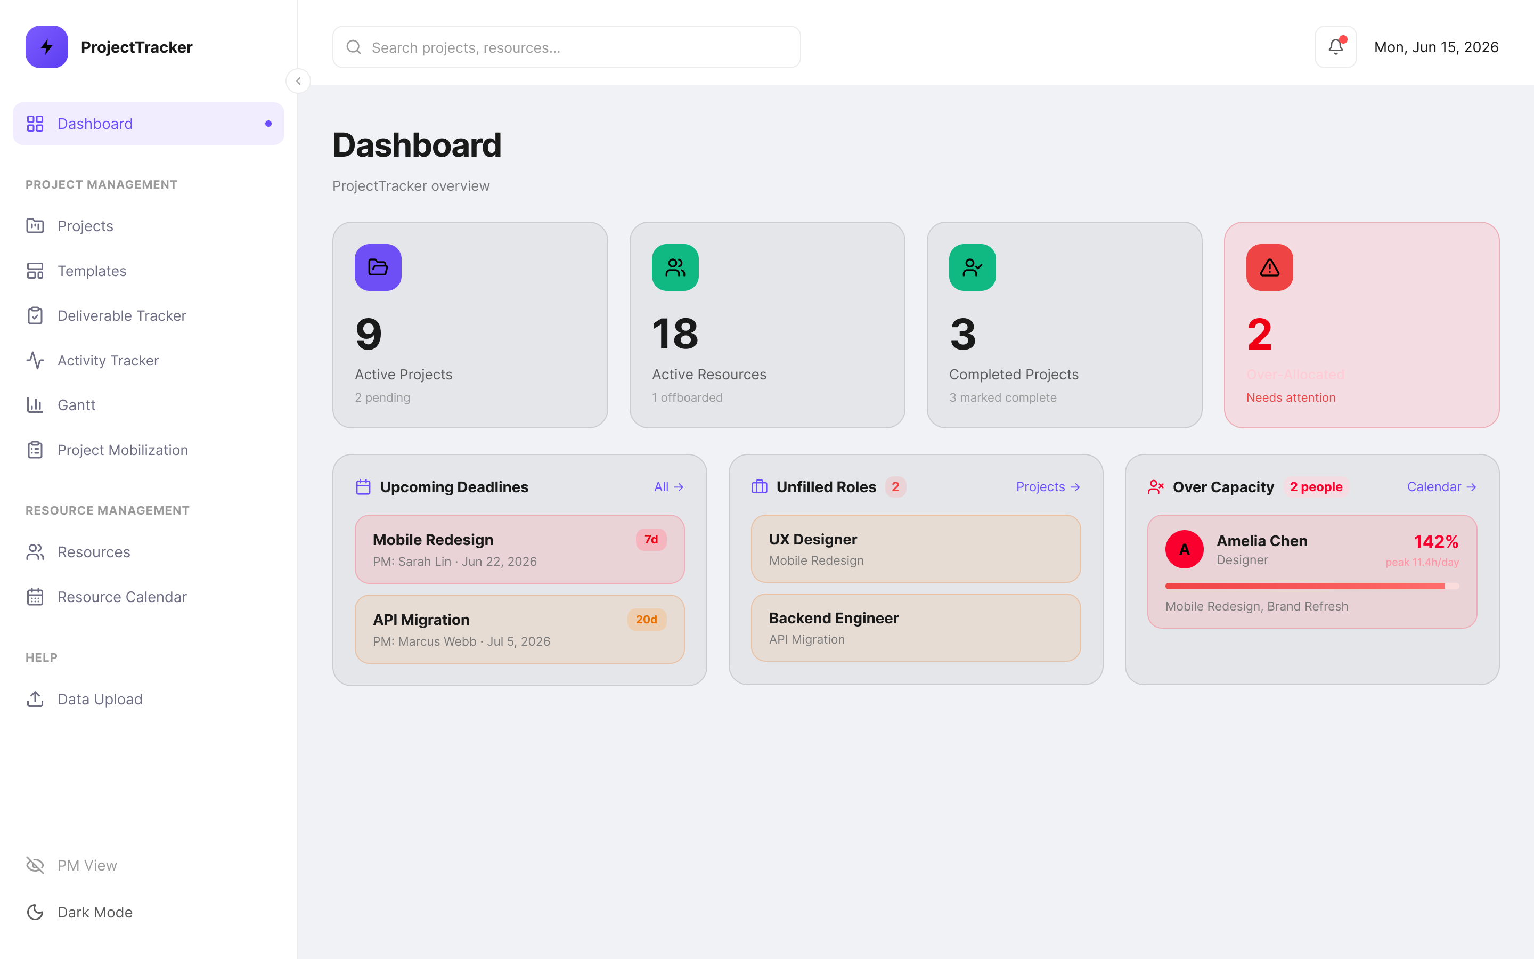Open the API Migration deadline card

click(x=519, y=629)
